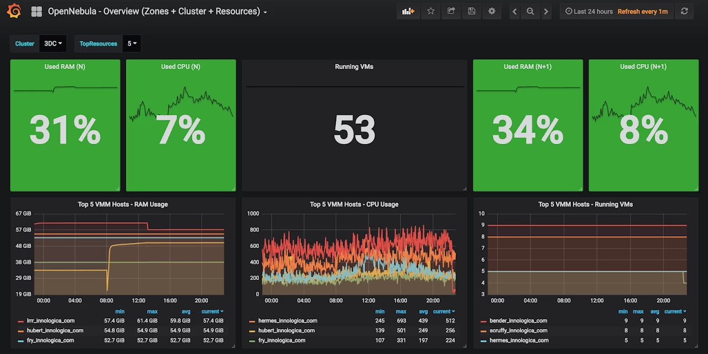The height and width of the screenshot is (354, 708).
Task: Click the refresh dashboard icon
Action: pos(685,12)
